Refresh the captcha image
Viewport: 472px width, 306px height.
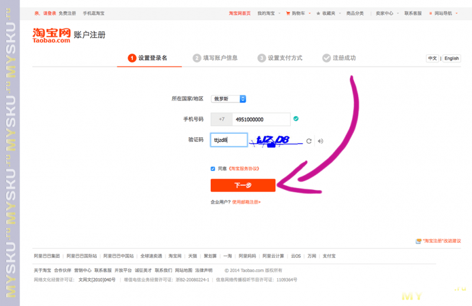point(309,141)
